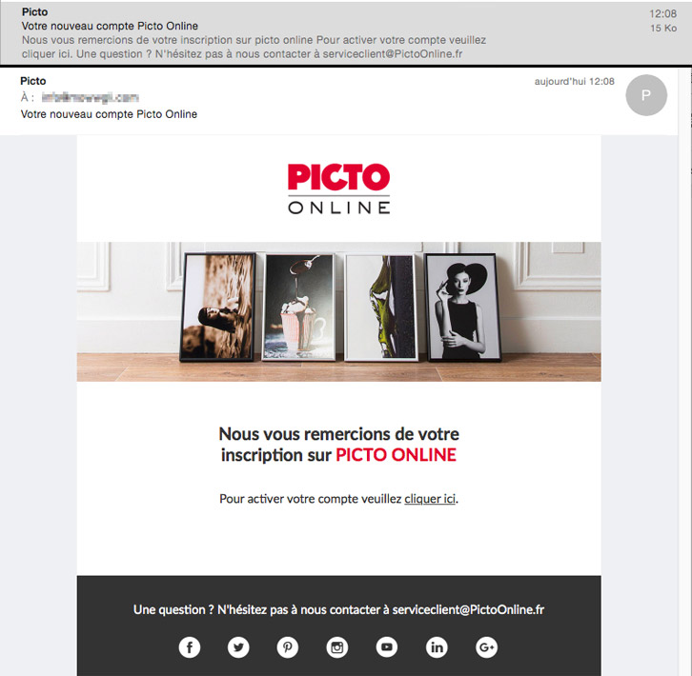The height and width of the screenshot is (676, 692).
Task: Click the sender avatar circle with P
Action: pos(646,95)
